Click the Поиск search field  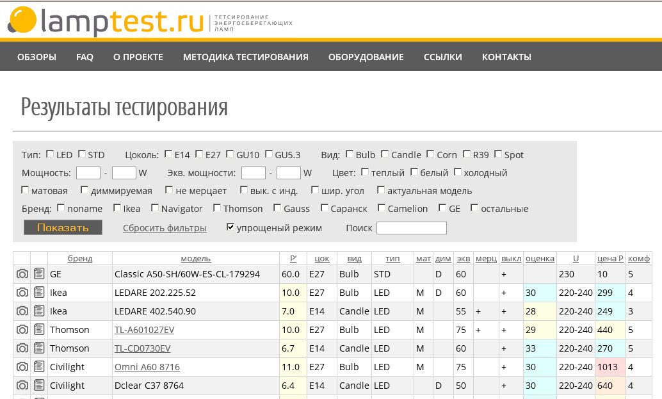[412, 228]
